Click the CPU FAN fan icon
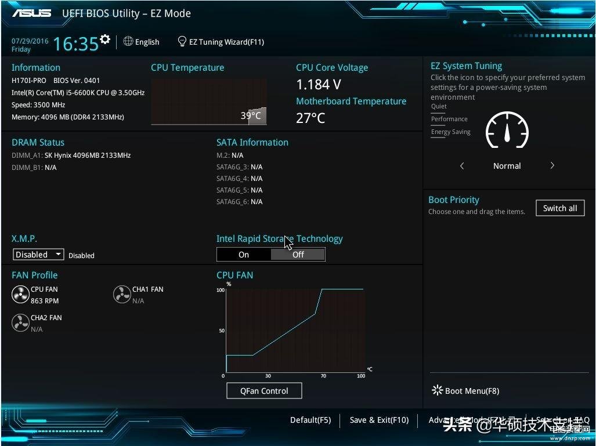The height and width of the screenshot is (446, 596). click(x=20, y=295)
